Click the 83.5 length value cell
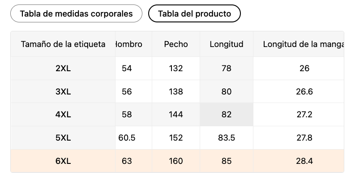The width and height of the screenshot is (351, 180). tap(227, 138)
